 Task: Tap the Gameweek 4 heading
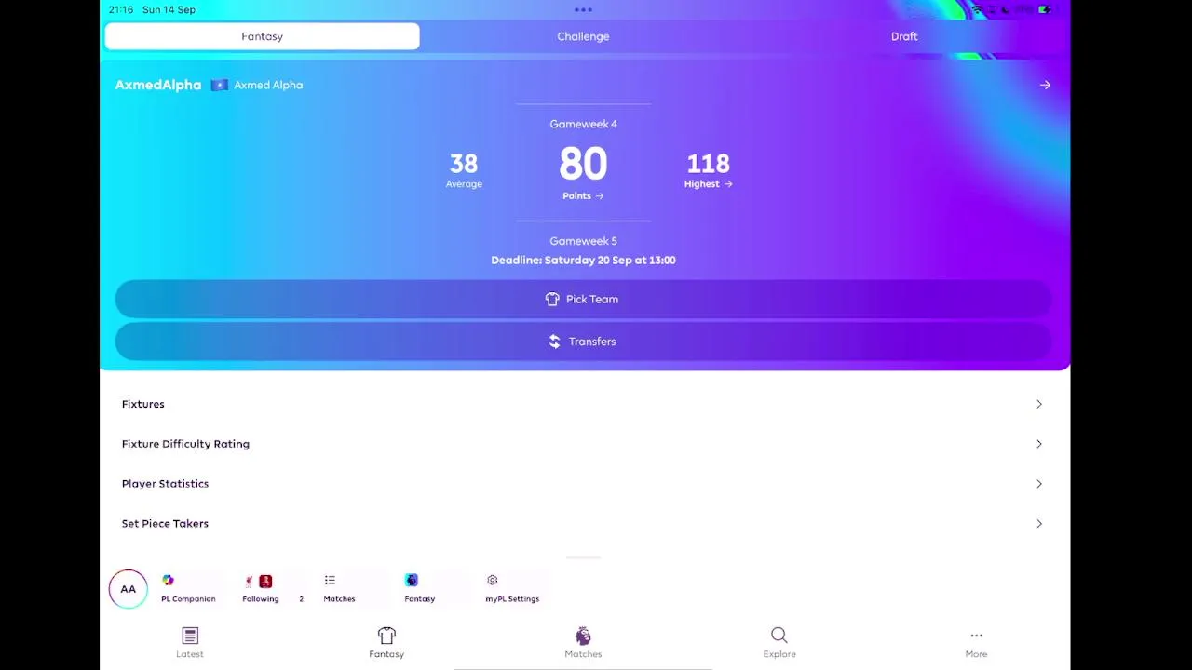[583, 124]
